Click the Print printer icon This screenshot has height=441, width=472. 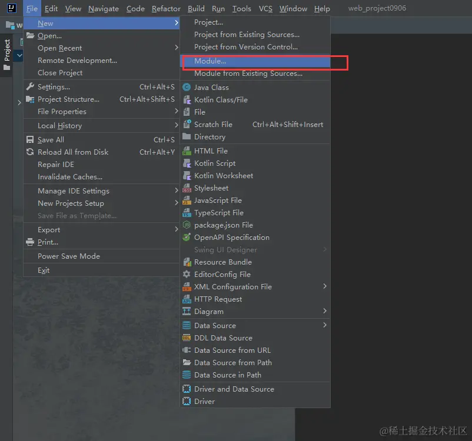coord(30,242)
